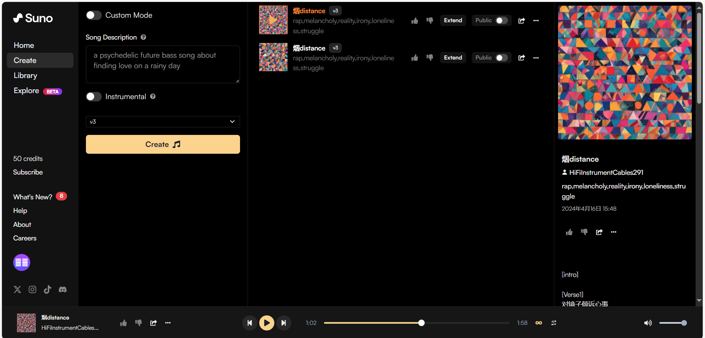Viewport: 705px width, 338px height.
Task: Go to Library in the sidebar
Action: pyautogui.click(x=25, y=76)
